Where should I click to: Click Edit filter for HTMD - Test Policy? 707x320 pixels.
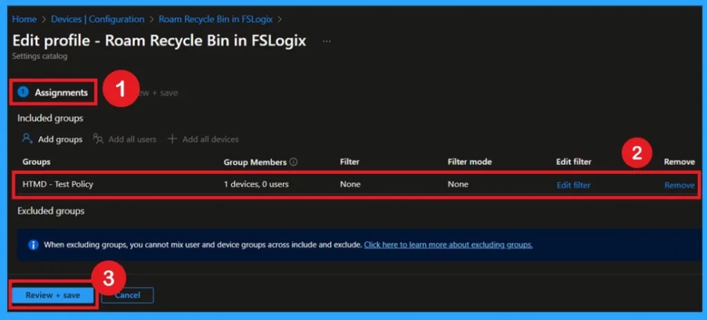[573, 185]
